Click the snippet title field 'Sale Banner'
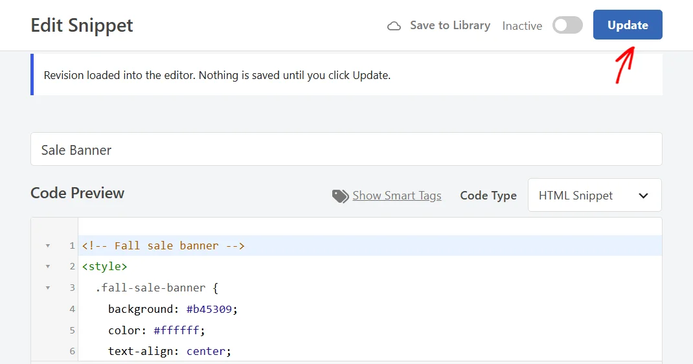This screenshot has height=364, width=693. [346, 150]
